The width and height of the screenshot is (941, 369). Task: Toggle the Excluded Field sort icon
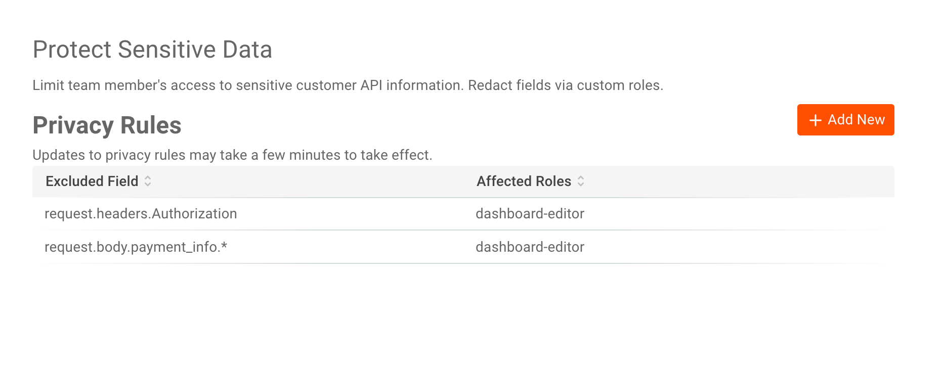[148, 181]
